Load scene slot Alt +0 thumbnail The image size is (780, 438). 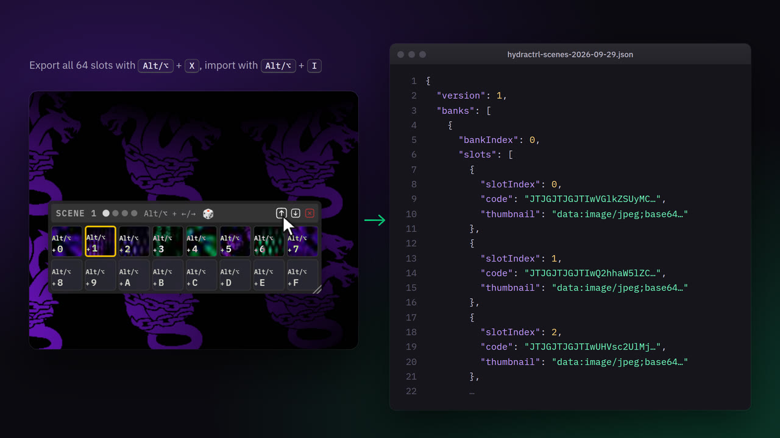(x=66, y=241)
